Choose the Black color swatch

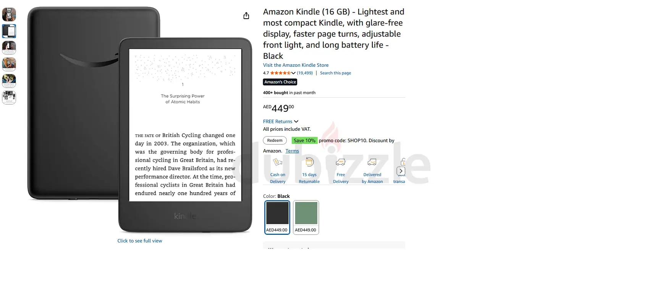[x=277, y=217]
